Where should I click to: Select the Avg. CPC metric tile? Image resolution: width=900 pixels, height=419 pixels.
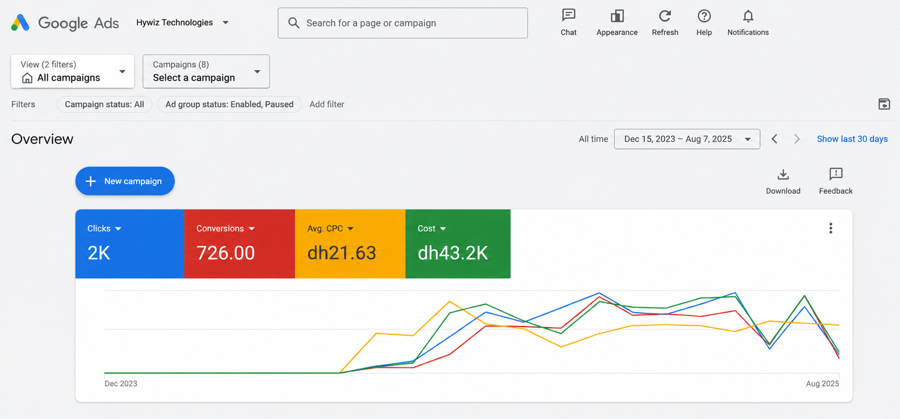coord(350,244)
